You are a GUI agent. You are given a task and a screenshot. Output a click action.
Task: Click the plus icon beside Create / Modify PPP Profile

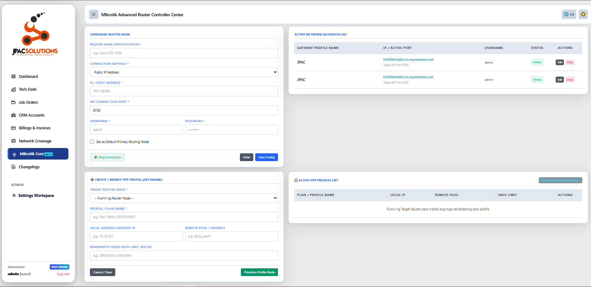click(92, 180)
